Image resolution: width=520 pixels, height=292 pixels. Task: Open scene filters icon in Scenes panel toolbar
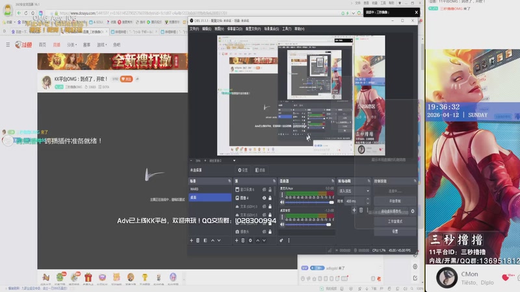tap(205, 240)
